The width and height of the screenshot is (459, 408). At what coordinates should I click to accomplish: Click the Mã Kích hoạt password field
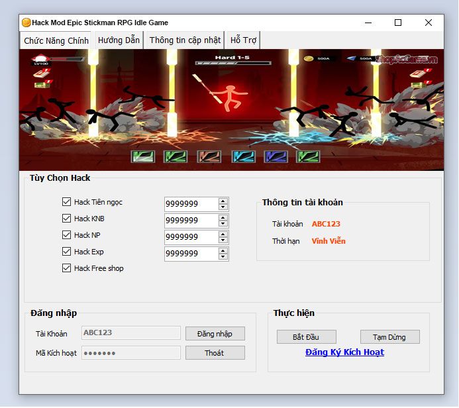point(131,353)
